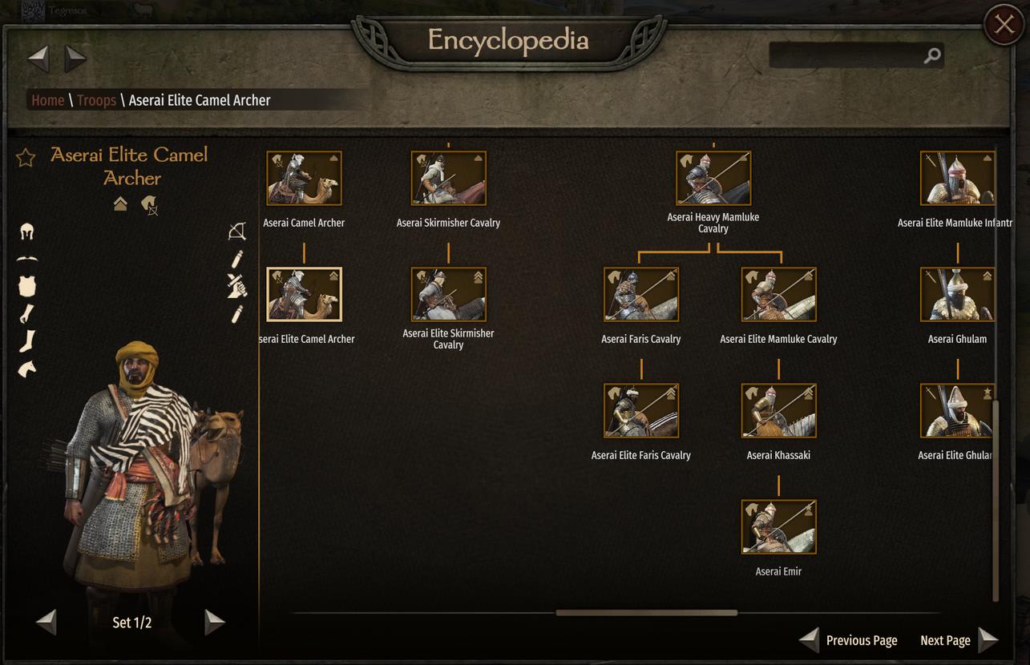1030x665 pixels.
Task: Click the horizontal troop tree scrollbar
Action: tap(646, 613)
